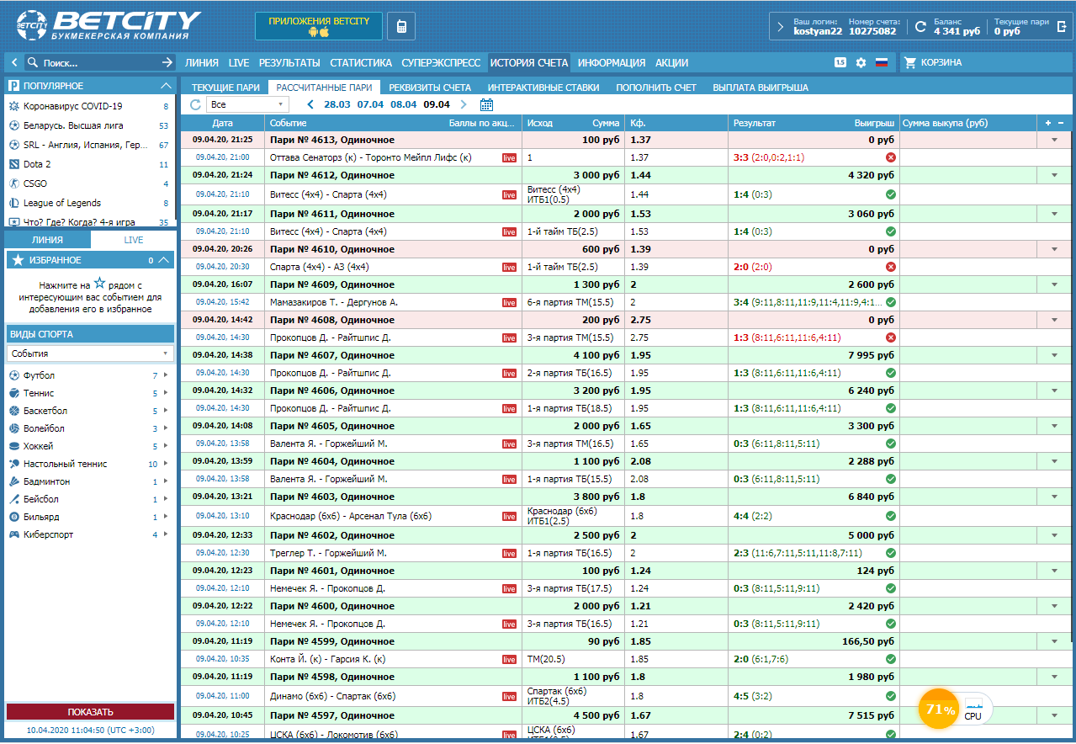The image size is (1076, 744).
Task: Open the Все filter dropdown
Action: point(247,104)
